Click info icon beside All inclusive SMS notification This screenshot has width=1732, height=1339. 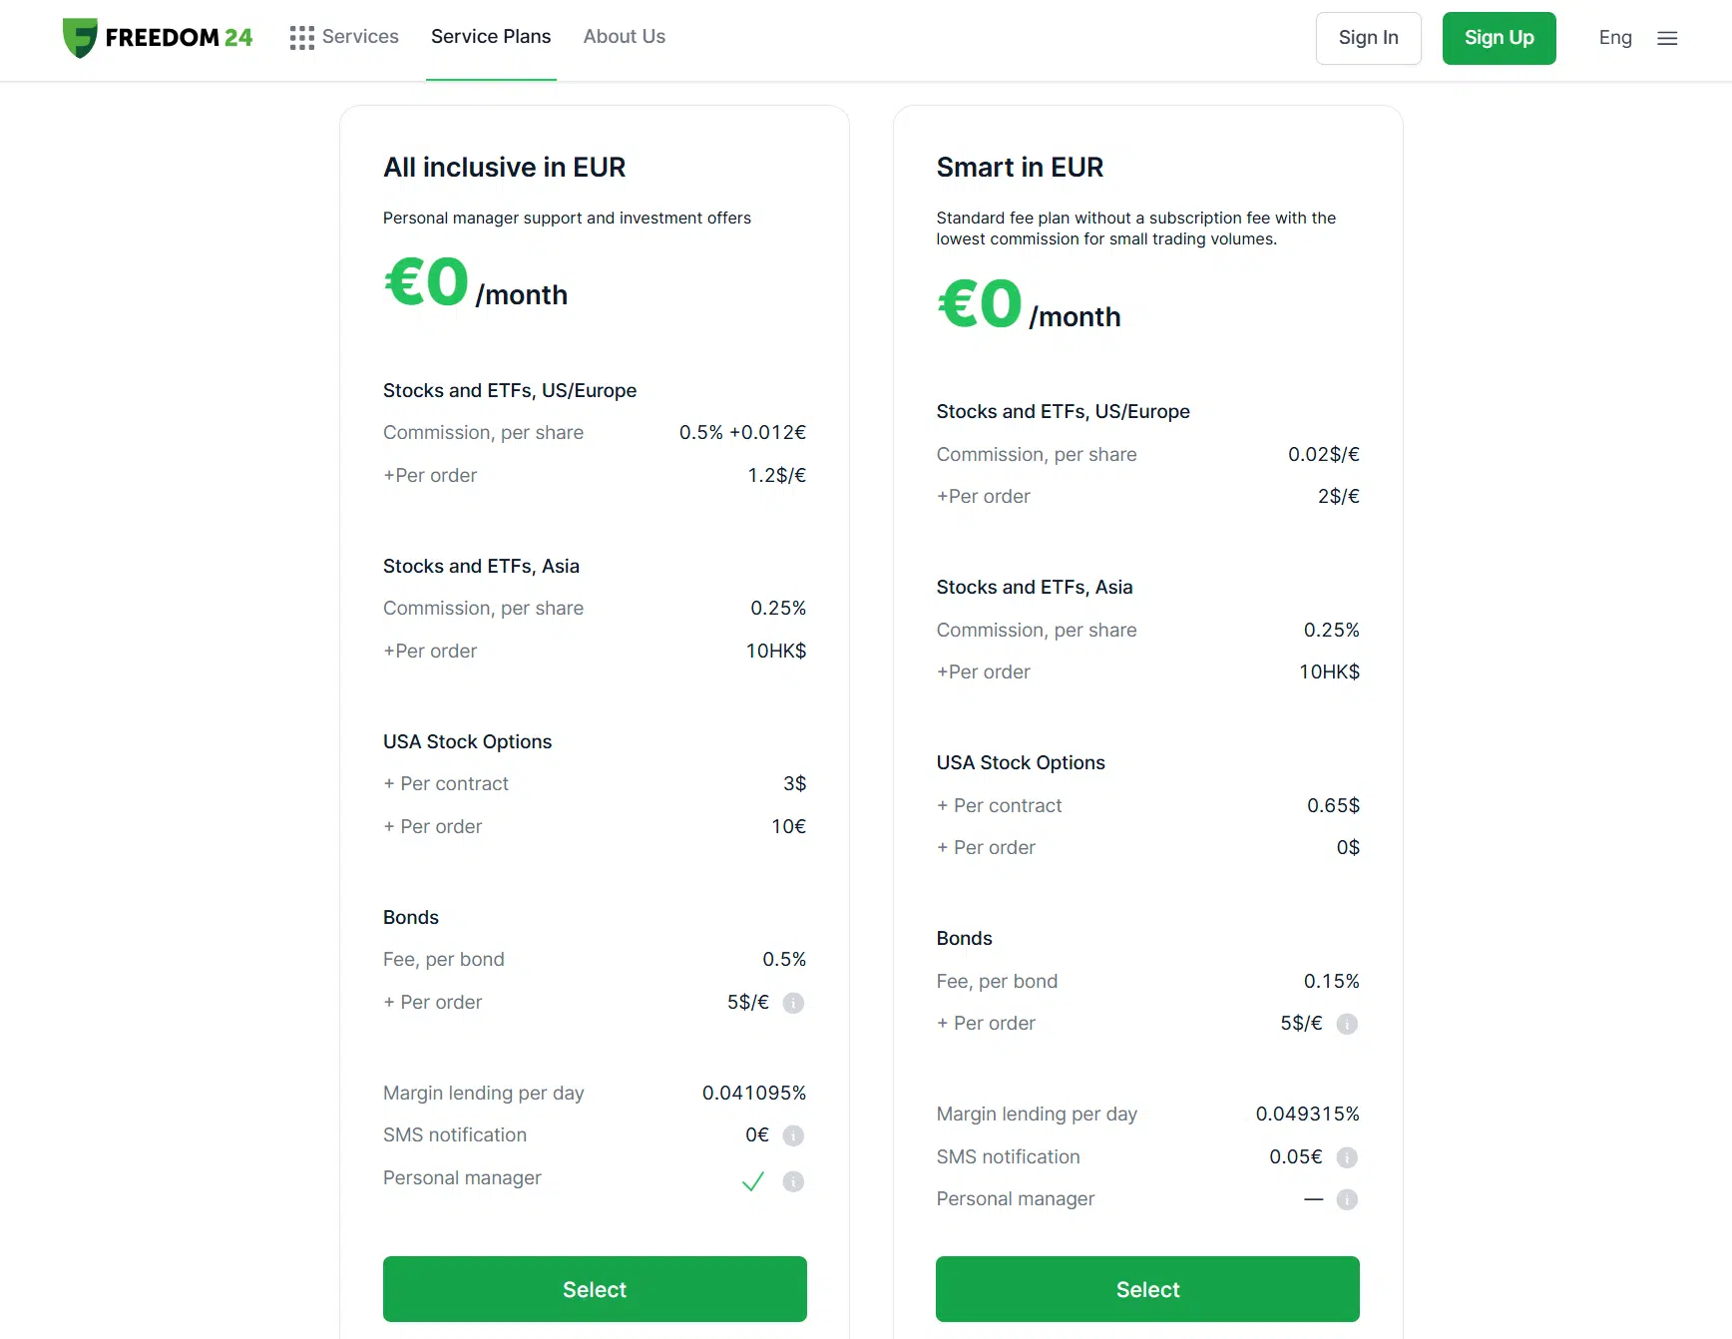pyautogui.click(x=793, y=1135)
